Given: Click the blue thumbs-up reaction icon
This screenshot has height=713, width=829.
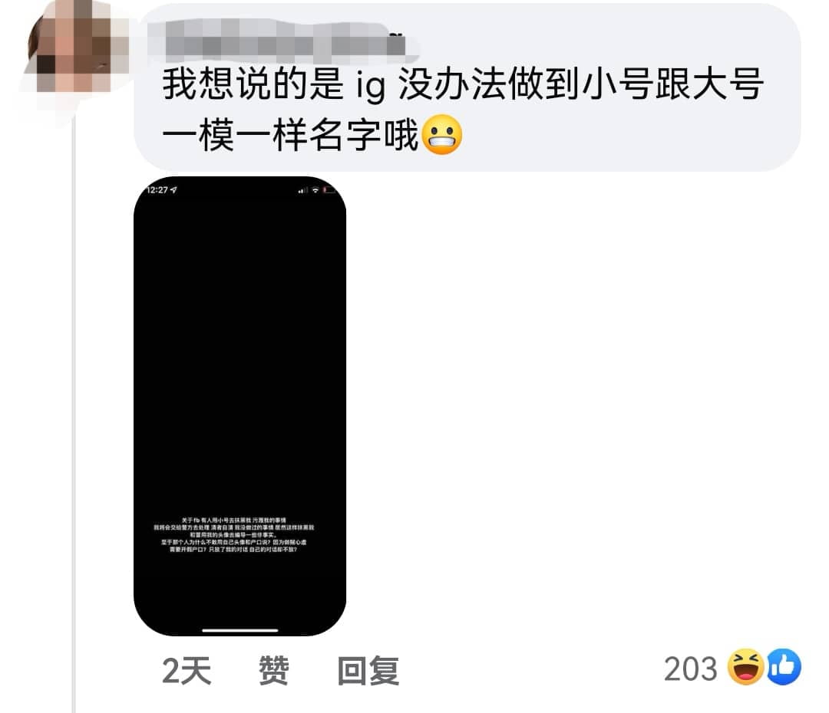Looking at the screenshot, I should click(784, 667).
